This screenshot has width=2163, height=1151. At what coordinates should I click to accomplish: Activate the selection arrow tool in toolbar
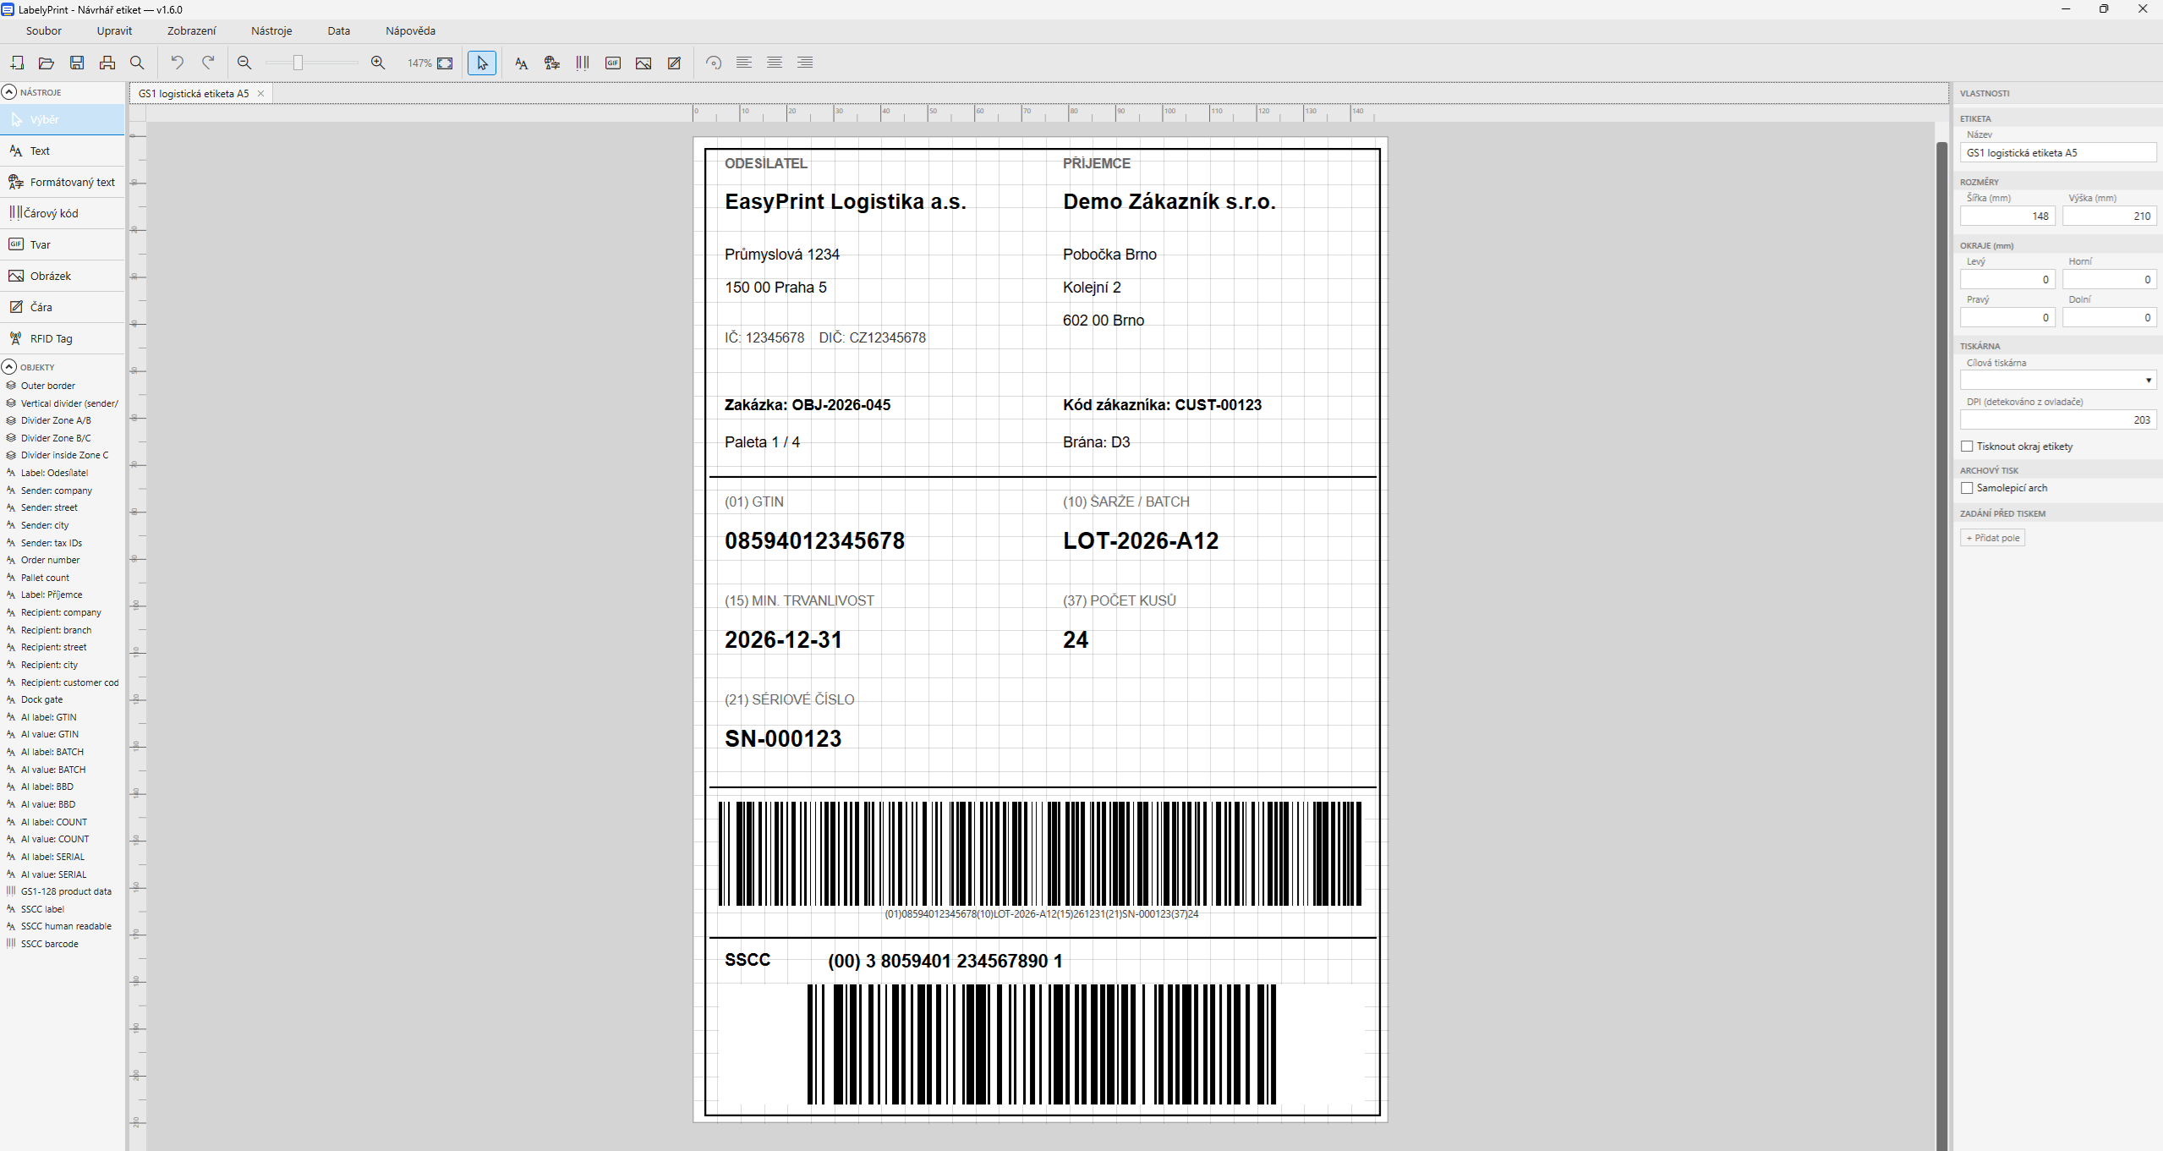[x=482, y=63]
